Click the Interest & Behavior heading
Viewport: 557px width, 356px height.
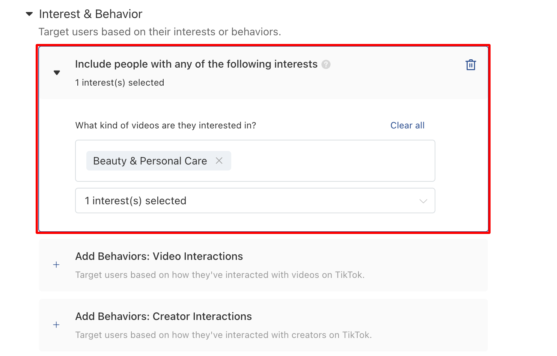click(x=91, y=14)
